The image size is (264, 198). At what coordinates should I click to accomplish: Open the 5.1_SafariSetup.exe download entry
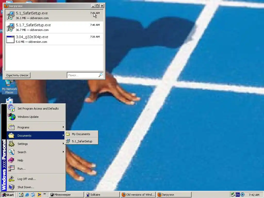pyautogui.click(x=54, y=15)
